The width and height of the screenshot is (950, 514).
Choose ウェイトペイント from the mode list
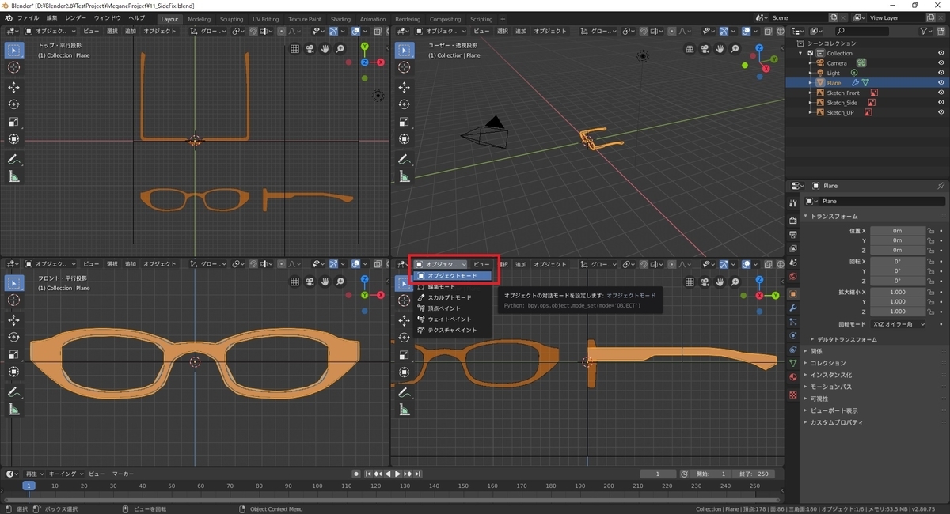(x=453, y=319)
